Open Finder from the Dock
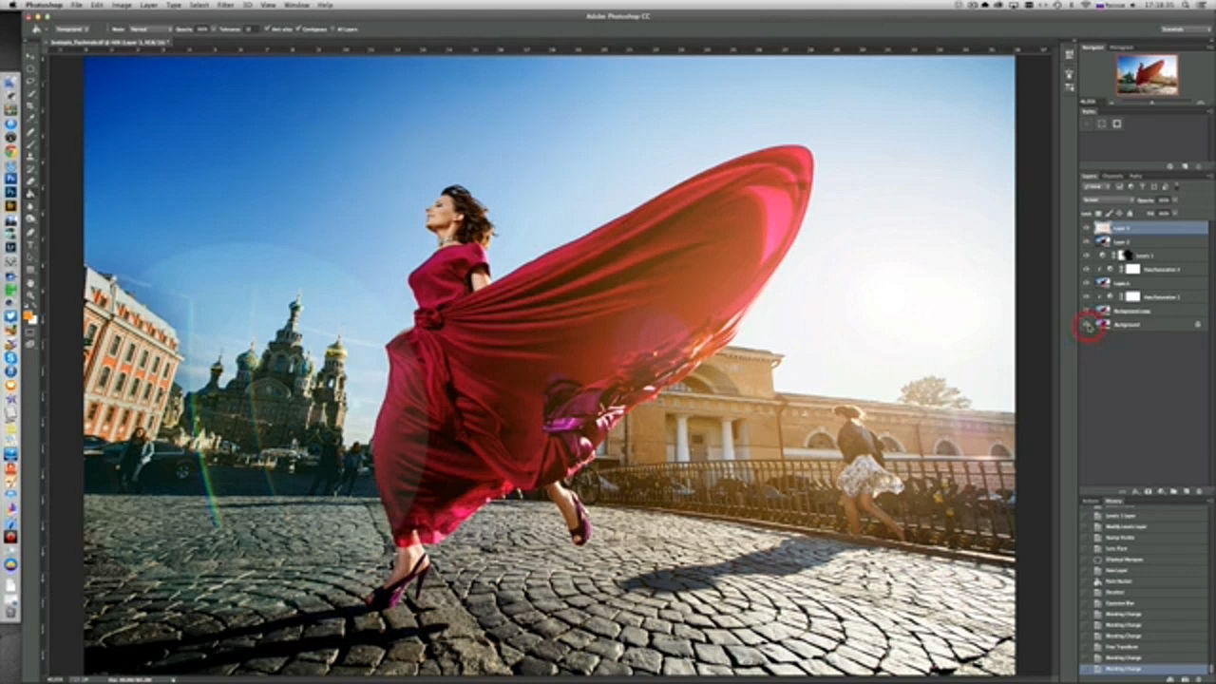This screenshot has height=684, width=1216. tap(10, 84)
